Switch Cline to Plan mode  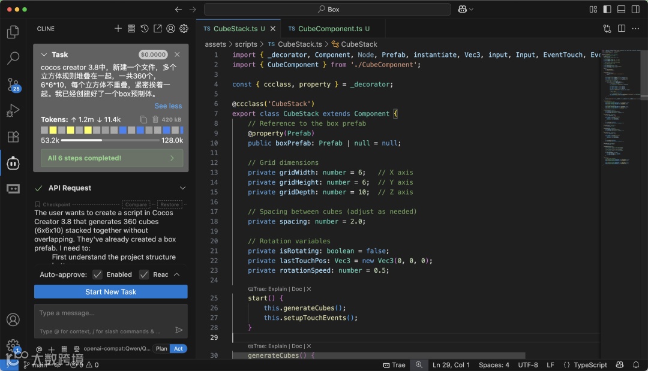(161, 349)
